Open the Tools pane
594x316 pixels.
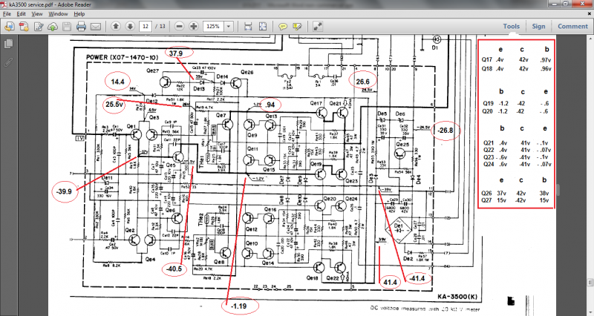[x=511, y=27]
